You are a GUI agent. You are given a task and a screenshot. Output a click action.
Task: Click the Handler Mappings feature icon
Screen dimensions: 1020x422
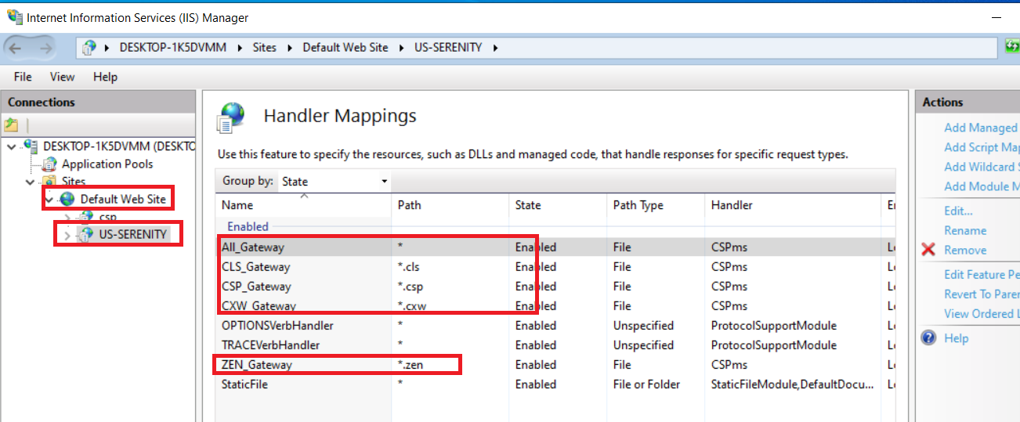click(x=231, y=117)
